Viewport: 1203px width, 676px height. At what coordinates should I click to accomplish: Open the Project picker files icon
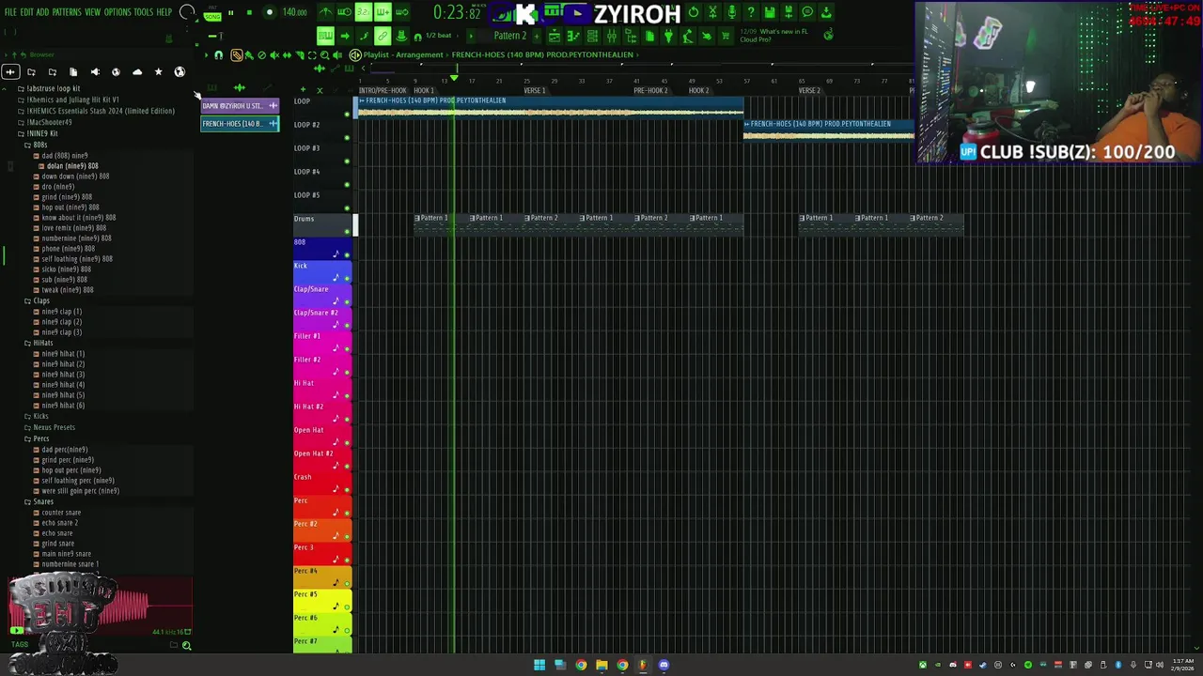(x=649, y=36)
